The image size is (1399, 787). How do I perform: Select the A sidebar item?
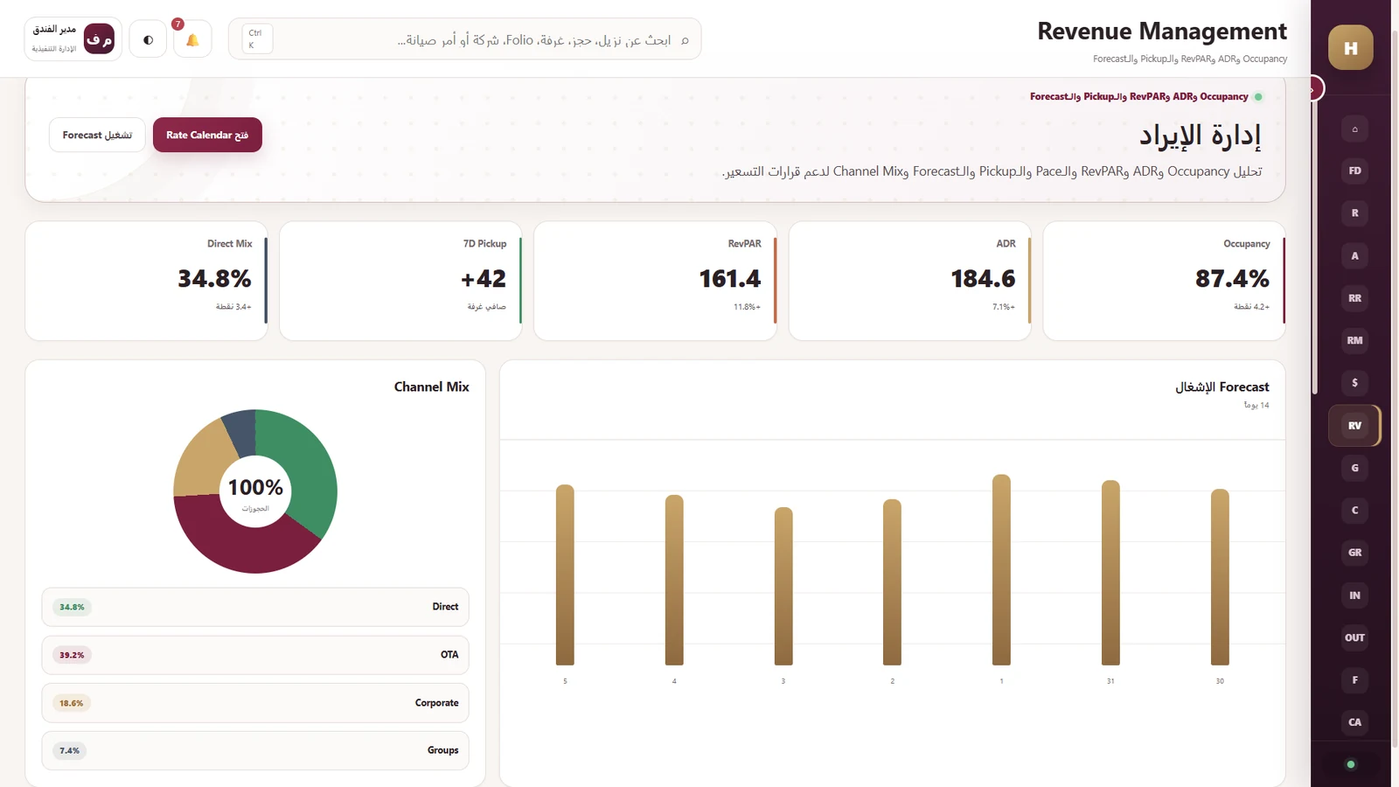(1354, 255)
